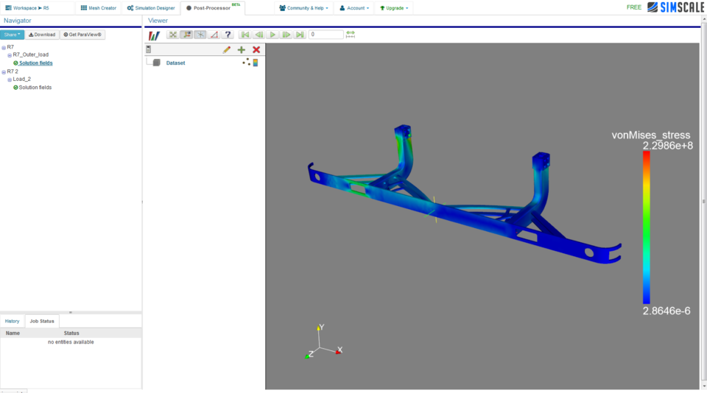Select the ruler distance measurement tool
This screenshot has height=393, width=707.
point(214,35)
